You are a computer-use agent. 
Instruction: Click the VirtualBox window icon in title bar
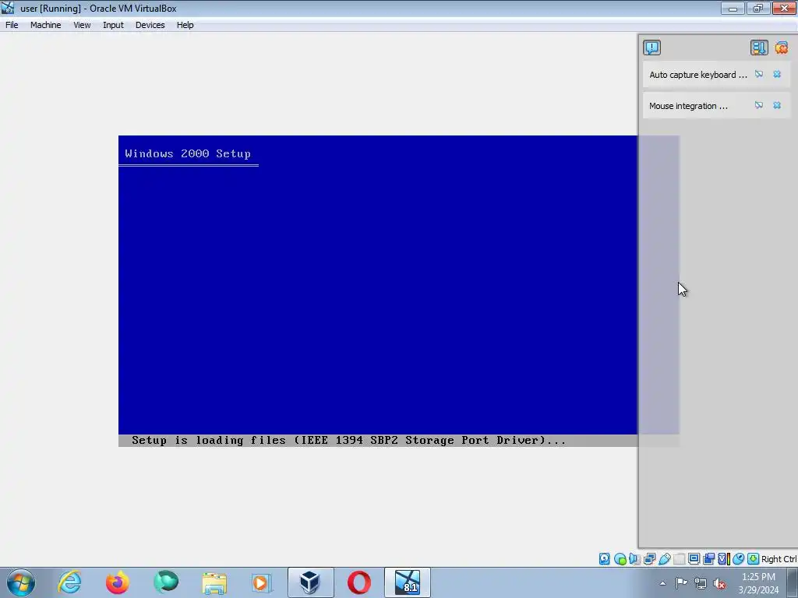[x=8, y=8]
